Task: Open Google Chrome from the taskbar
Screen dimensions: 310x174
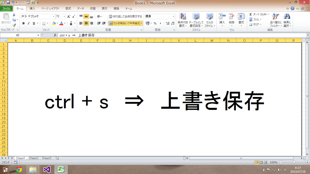Action: 19,169
